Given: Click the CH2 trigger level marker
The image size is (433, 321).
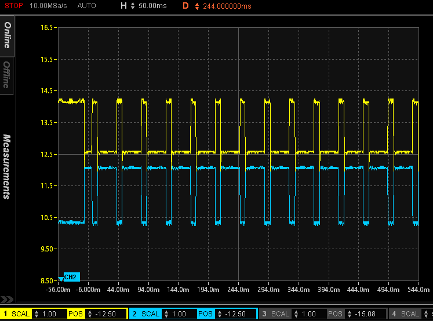Looking at the screenshot, I should [69, 277].
